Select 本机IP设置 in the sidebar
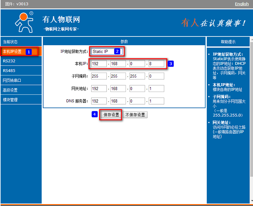This screenshot has width=253, height=206. [x=13, y=52]
